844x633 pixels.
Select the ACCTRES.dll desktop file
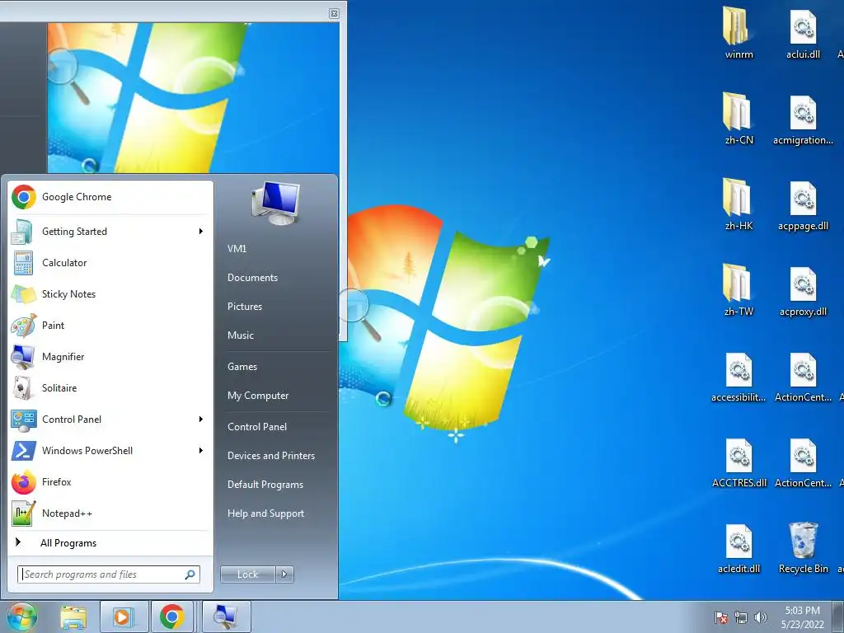[x=738, y=462]
